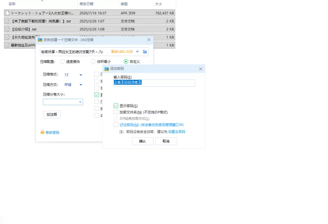The width and height of the screenshot is (328, 224).
Task: Open the 设置主密码 link
Action: [x=177, y=132]
